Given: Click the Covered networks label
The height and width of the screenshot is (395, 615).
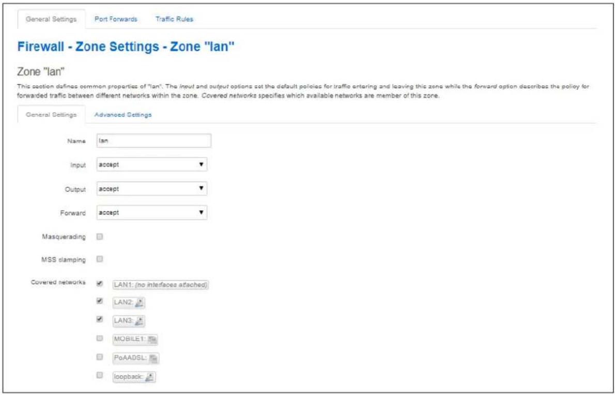Looking at the screenshot, I should tap(58, 283).
